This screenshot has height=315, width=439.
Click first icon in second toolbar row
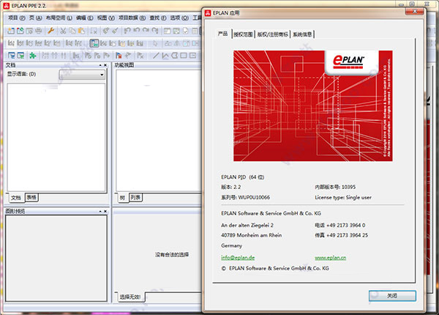click(11, 43)
